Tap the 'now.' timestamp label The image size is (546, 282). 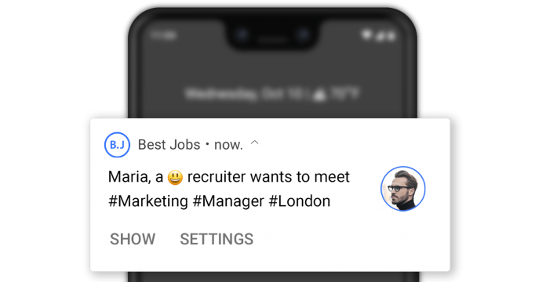pyautogui.click(x=228, y=145)
